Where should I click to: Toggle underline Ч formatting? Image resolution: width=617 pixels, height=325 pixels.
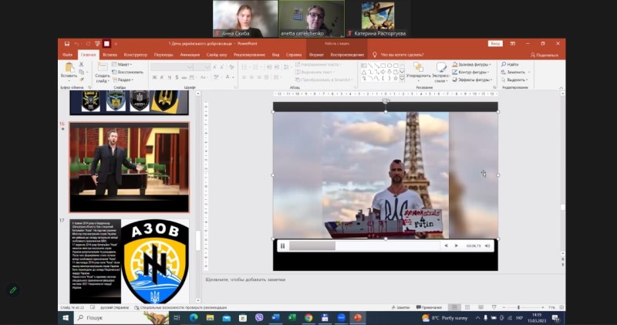click(x=169, y=77)
